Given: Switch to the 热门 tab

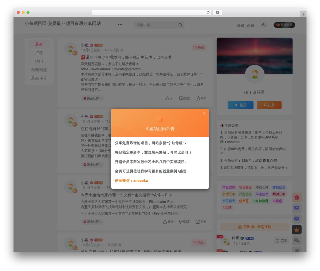Looking at the screenshot, I should point(39,61).
